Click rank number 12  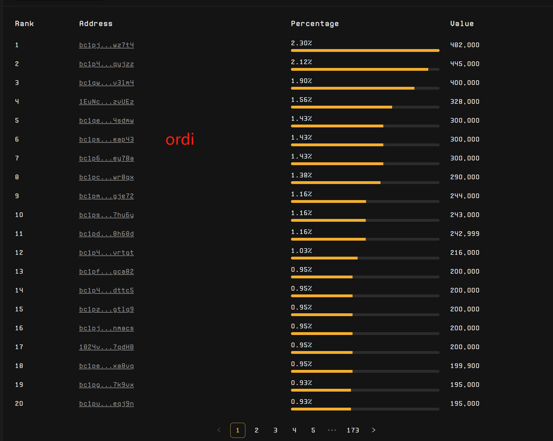coord(19,253)
